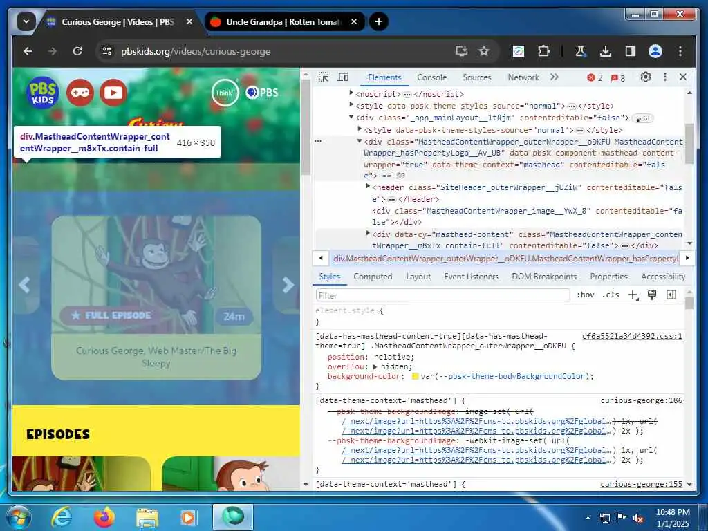This screenshot has width=708, height=531.
Task: Click the PBS logo in page header
Action: pos(262,93)
